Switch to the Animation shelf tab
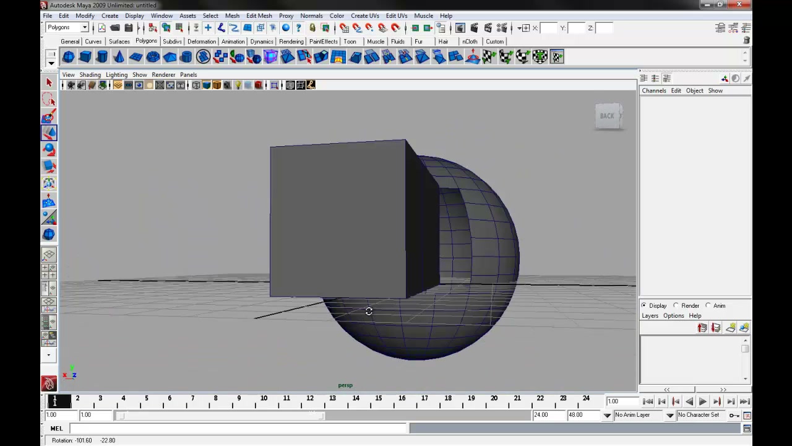The width and height of the screenshot is (792, 446). (233, 42)
